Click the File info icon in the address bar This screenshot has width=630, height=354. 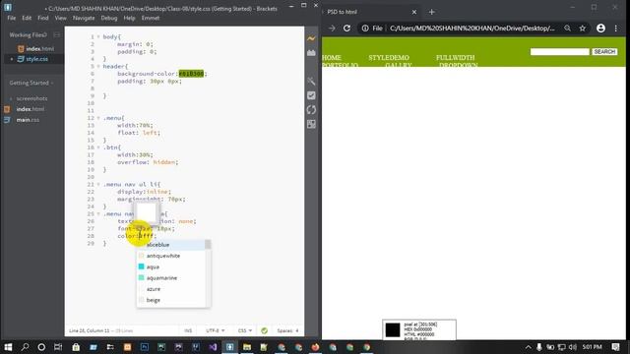(x=365, y=29)
